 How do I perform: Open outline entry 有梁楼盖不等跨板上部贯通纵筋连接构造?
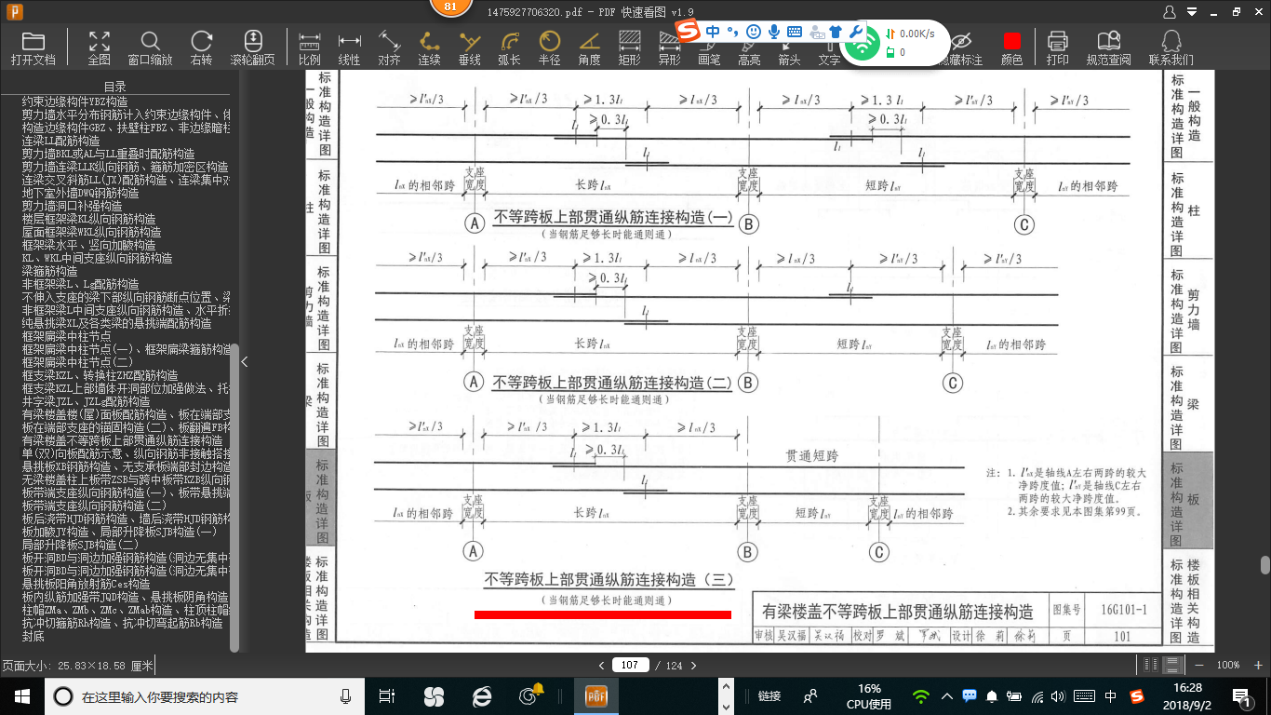click(x=122, y=440)
